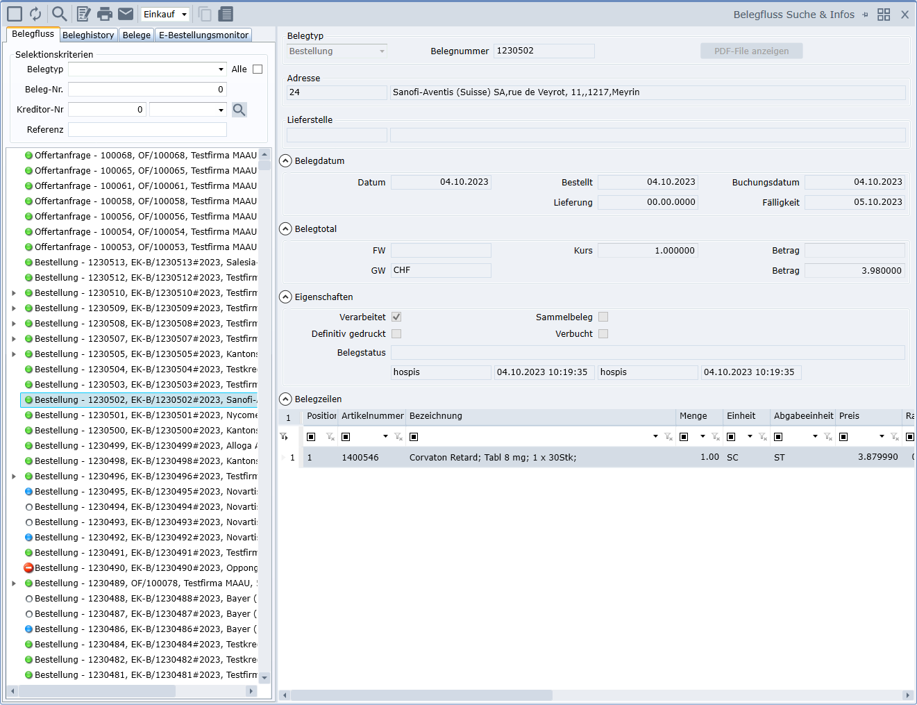Screen dimensions: 917x705
Task: Click the envelope email icon
Action: pyautogui.click(x=126, y=14)
